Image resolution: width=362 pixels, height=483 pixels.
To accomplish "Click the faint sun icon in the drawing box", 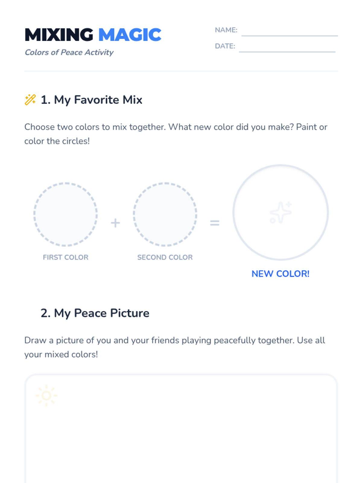I will click(46, 395).
